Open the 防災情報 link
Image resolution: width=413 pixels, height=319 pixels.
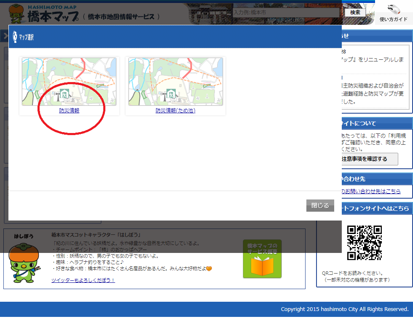[x=69, y=111]
